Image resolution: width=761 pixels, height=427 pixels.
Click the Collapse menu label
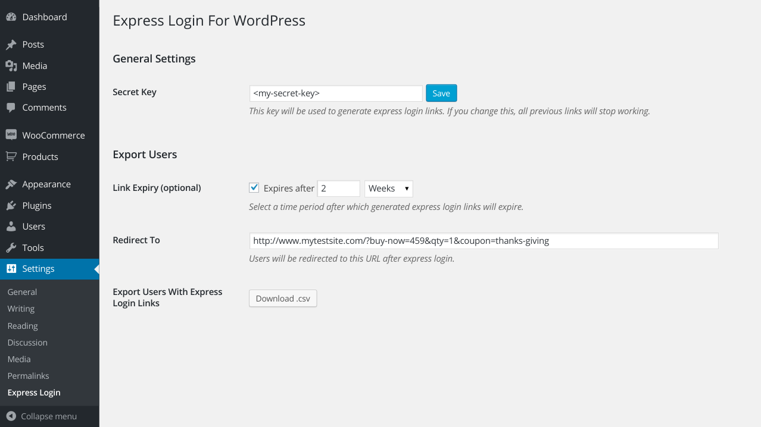tap(49, 416)
